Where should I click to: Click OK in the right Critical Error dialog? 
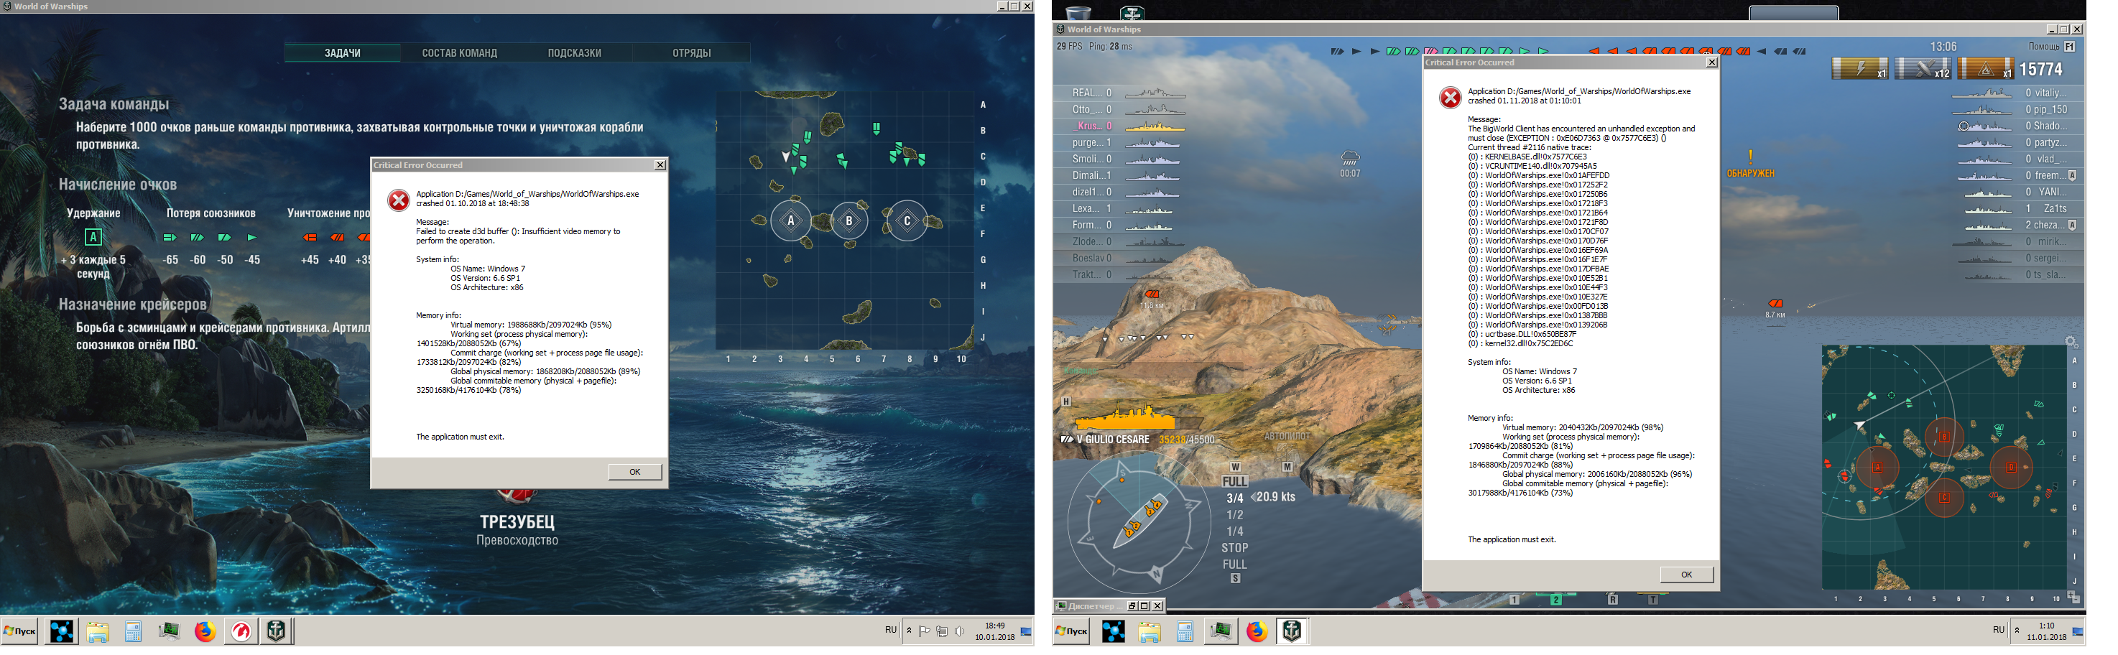1686,575
